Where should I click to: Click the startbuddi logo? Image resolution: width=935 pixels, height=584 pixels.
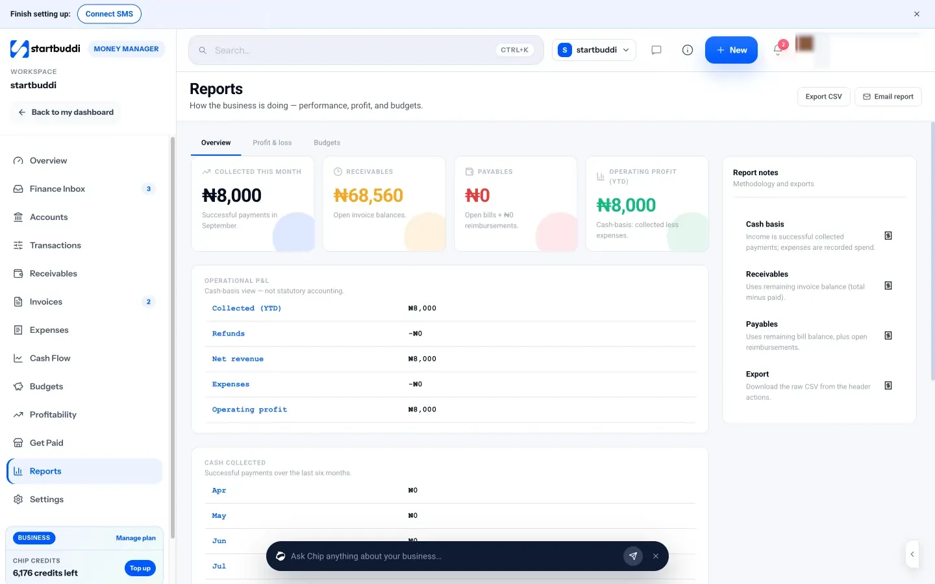point(45,49)
